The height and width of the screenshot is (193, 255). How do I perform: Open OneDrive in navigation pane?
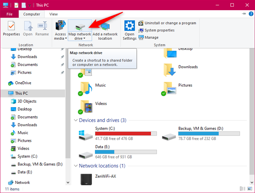pos(23,83)
